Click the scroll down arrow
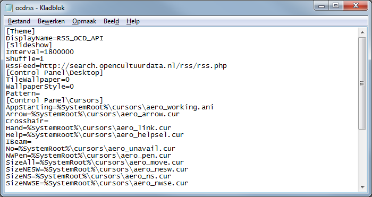The image size is (372, 197). pyautogui.click(x=362, y=187)
